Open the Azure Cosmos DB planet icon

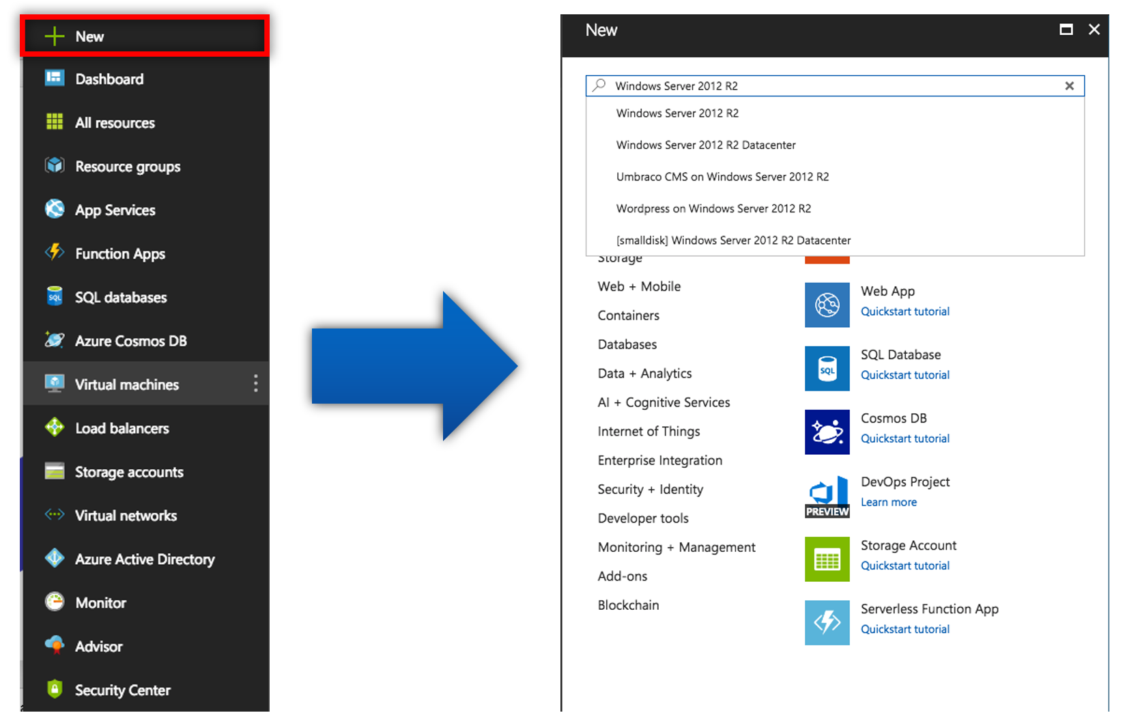[x=55, y=339]
